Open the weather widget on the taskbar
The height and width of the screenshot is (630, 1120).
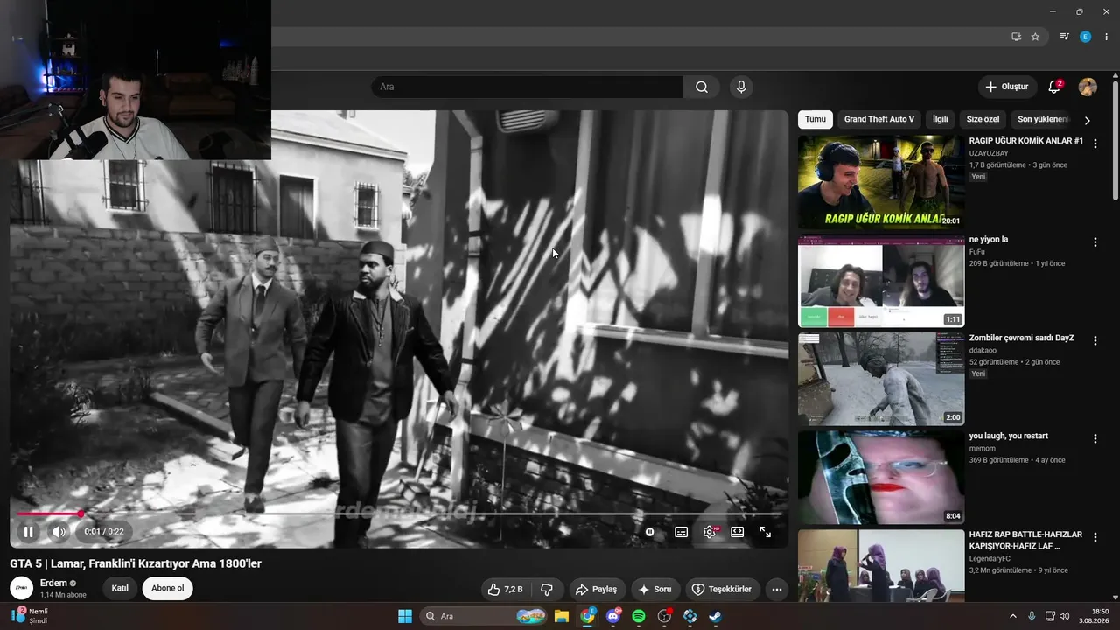click(31, 616)
